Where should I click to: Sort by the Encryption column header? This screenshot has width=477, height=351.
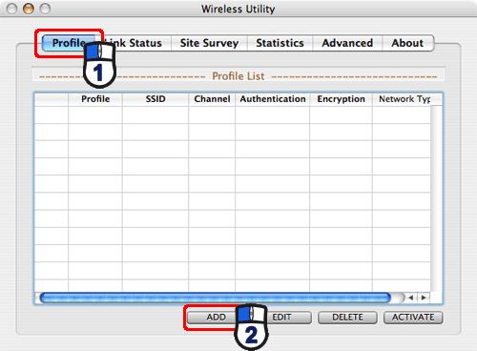(x=341, y=99)
